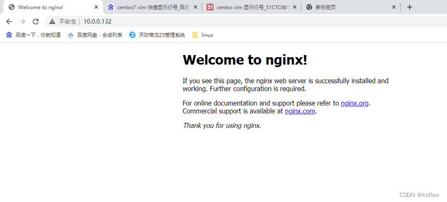Screen dimensions: 447x202
Task: Close the 新标签页 tab
Action: (394, 7)
